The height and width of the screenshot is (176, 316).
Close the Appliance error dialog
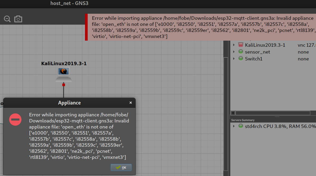point(131,103)
